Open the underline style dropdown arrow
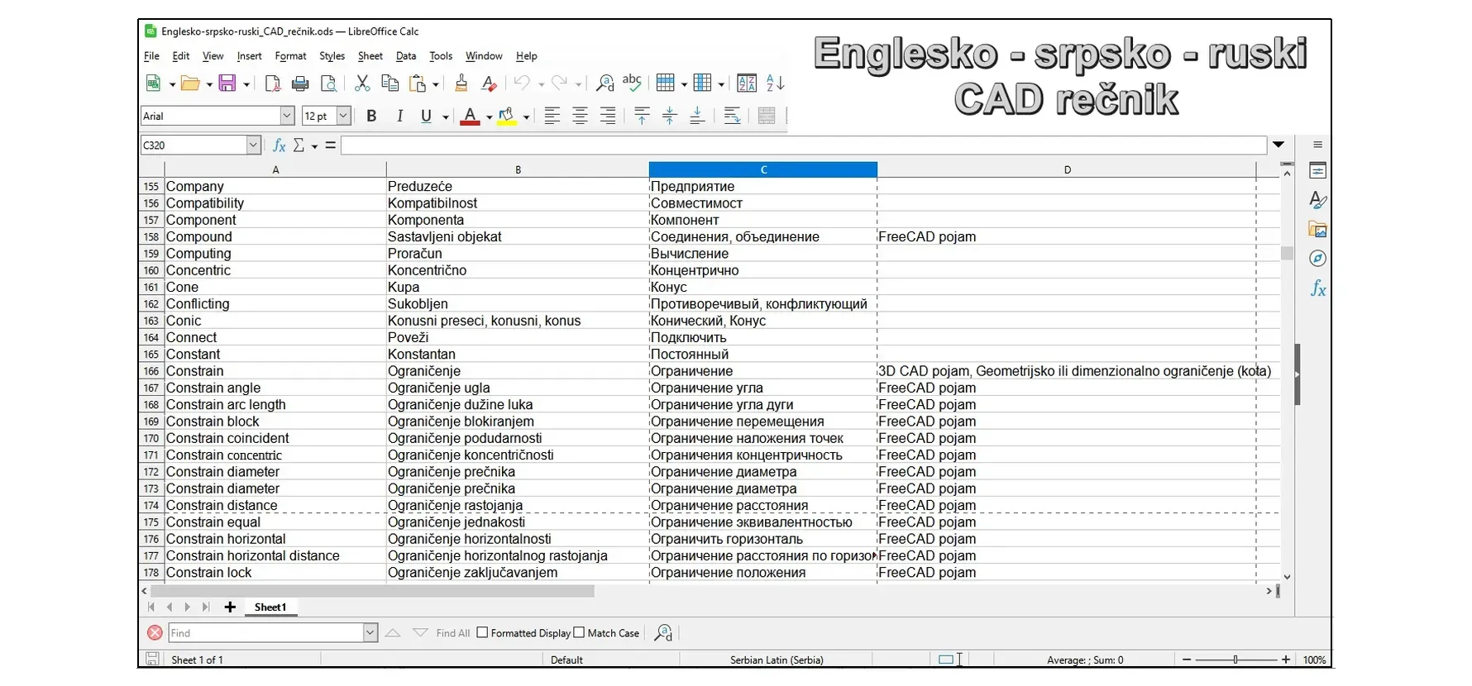This screenshot has height=686, width=1472. point(445,117)
